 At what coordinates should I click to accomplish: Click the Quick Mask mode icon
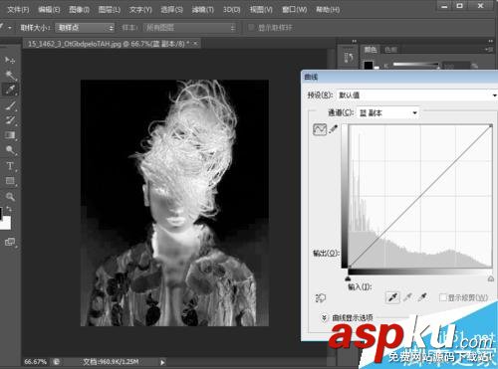click(x=10, y=242)
